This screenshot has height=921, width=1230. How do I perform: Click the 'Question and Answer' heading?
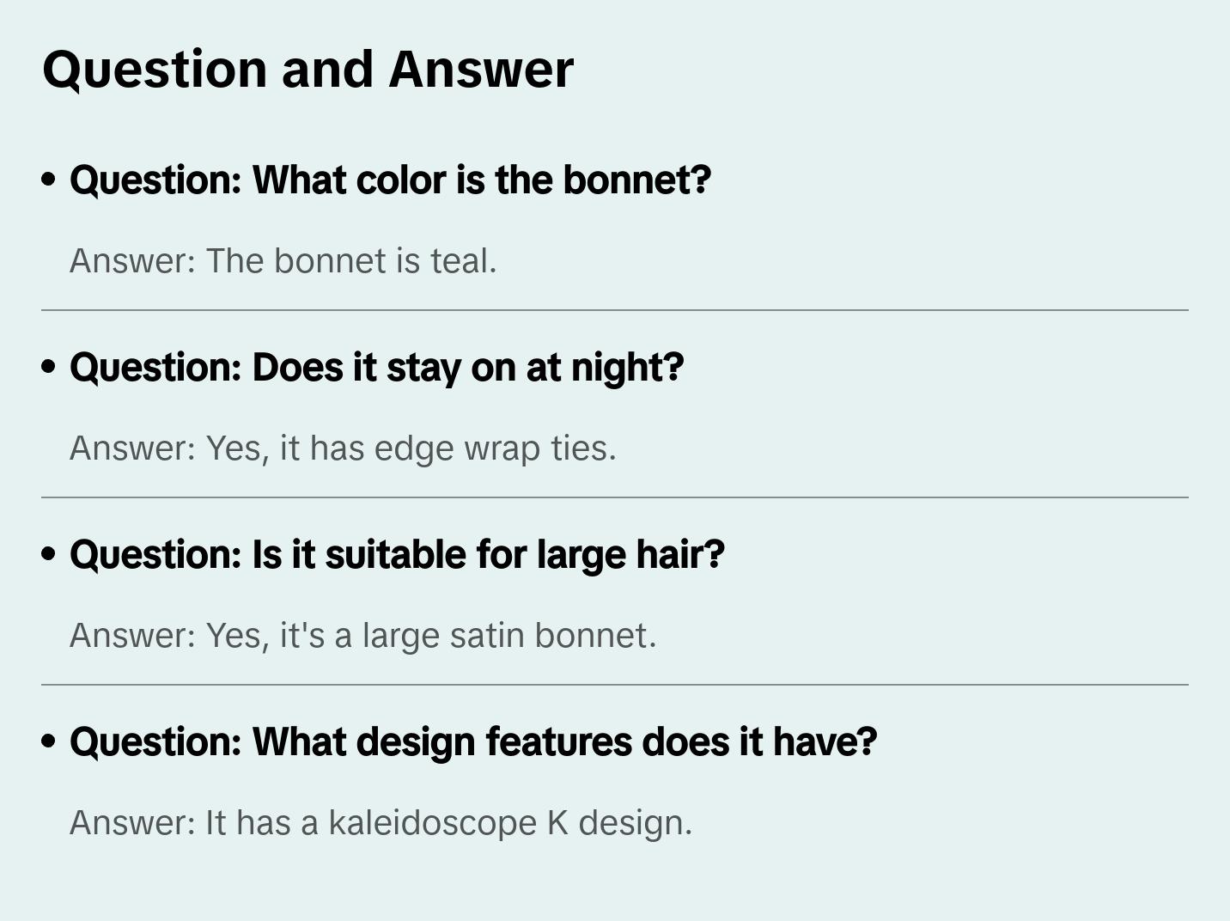coord(307,69)
